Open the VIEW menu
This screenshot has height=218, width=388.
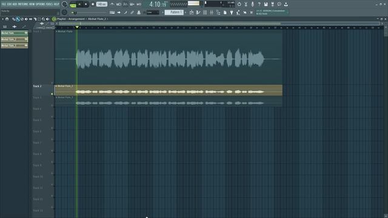click(32, 4)
